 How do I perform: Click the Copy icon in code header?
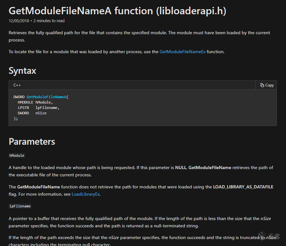pyautogui.click(x=262, y=85)
